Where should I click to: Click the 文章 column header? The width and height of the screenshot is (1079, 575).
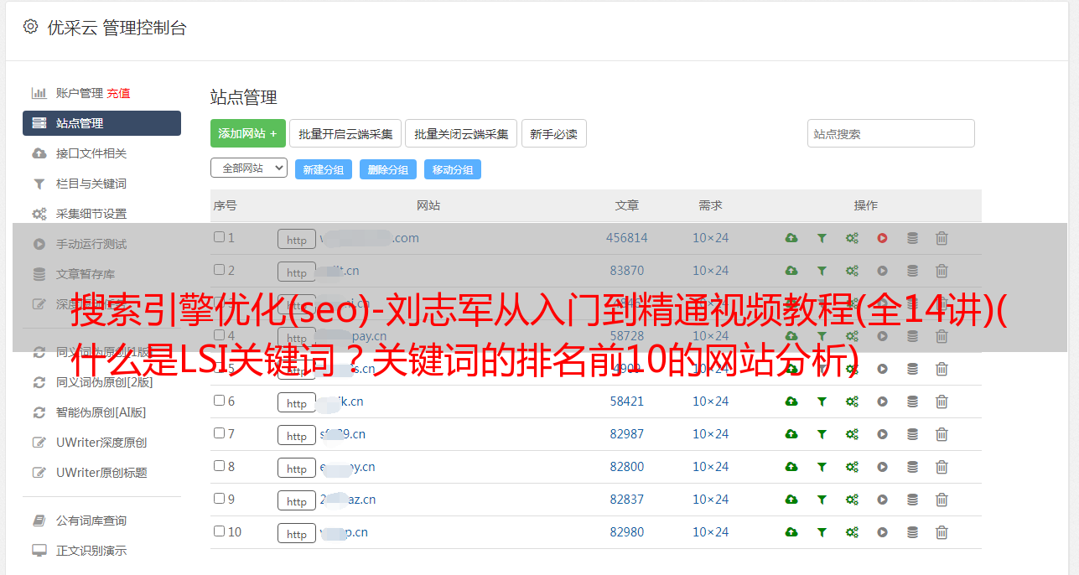(627, 205)
